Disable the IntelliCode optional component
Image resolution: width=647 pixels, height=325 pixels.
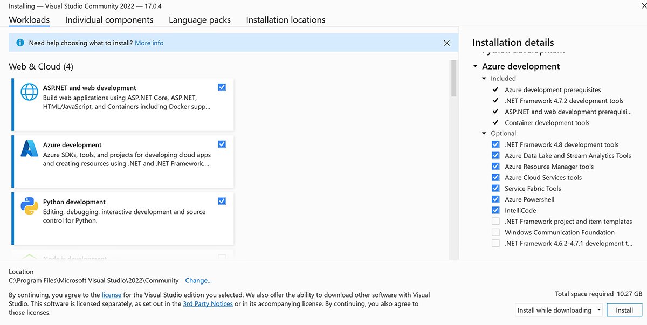[495, 210]
